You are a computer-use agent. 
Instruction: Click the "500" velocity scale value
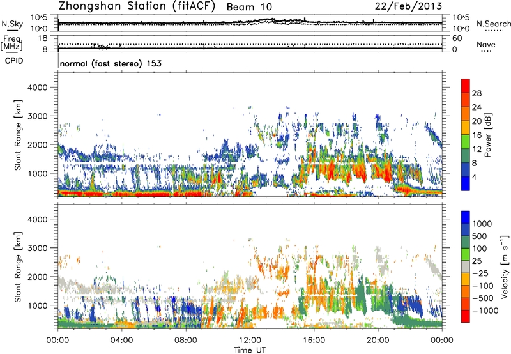click(479, 236)
